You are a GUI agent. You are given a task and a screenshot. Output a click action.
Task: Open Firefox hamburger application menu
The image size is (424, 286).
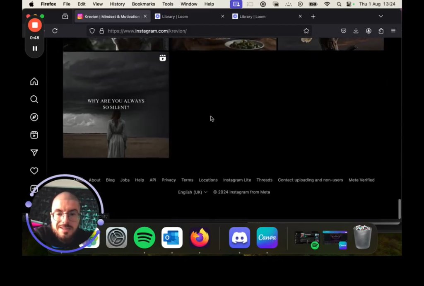pyautogui.click(x=393, y=31)
